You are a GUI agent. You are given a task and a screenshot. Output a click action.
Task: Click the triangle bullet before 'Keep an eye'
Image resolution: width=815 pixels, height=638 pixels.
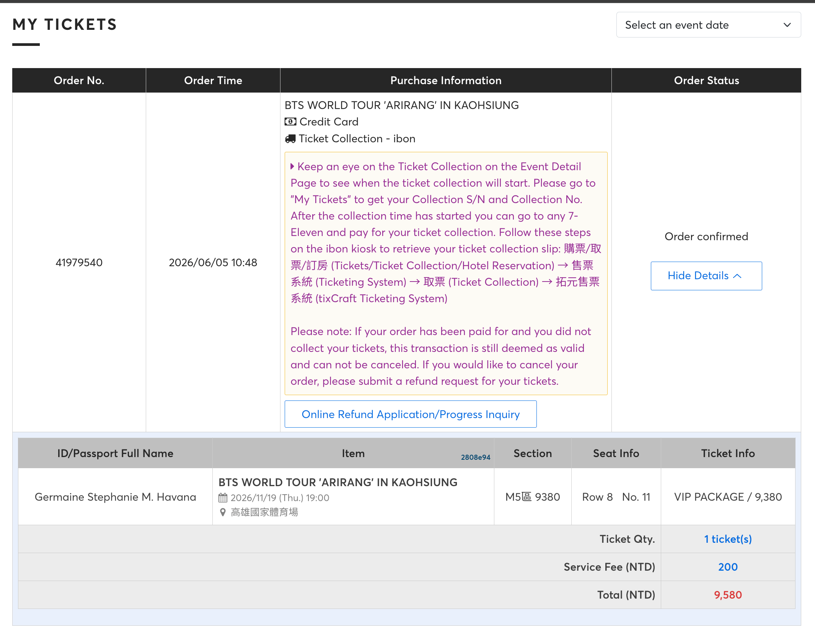[x=292, y=166]
